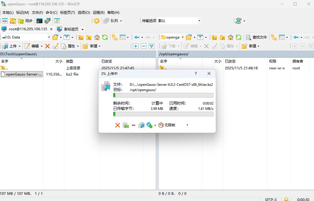Open the 帮助(H) menu
Image resolution: width=314 pixels, height=201 pixels.
pyautogui.click(x=113, y=13)
